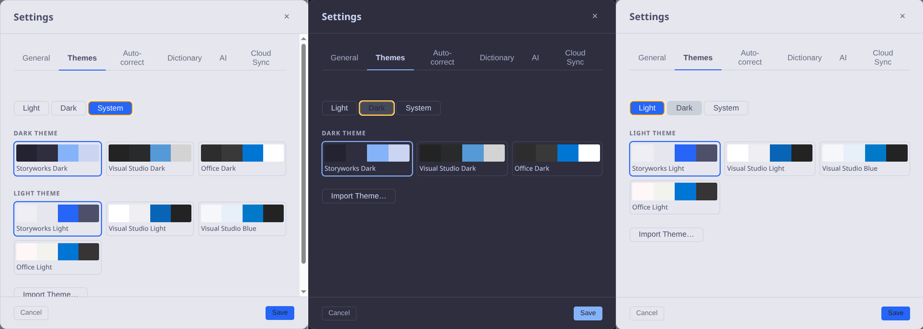This screenshot has height=329, width=923.
Task: Pick Office Dark swatch in middle window
Action: 557,159
